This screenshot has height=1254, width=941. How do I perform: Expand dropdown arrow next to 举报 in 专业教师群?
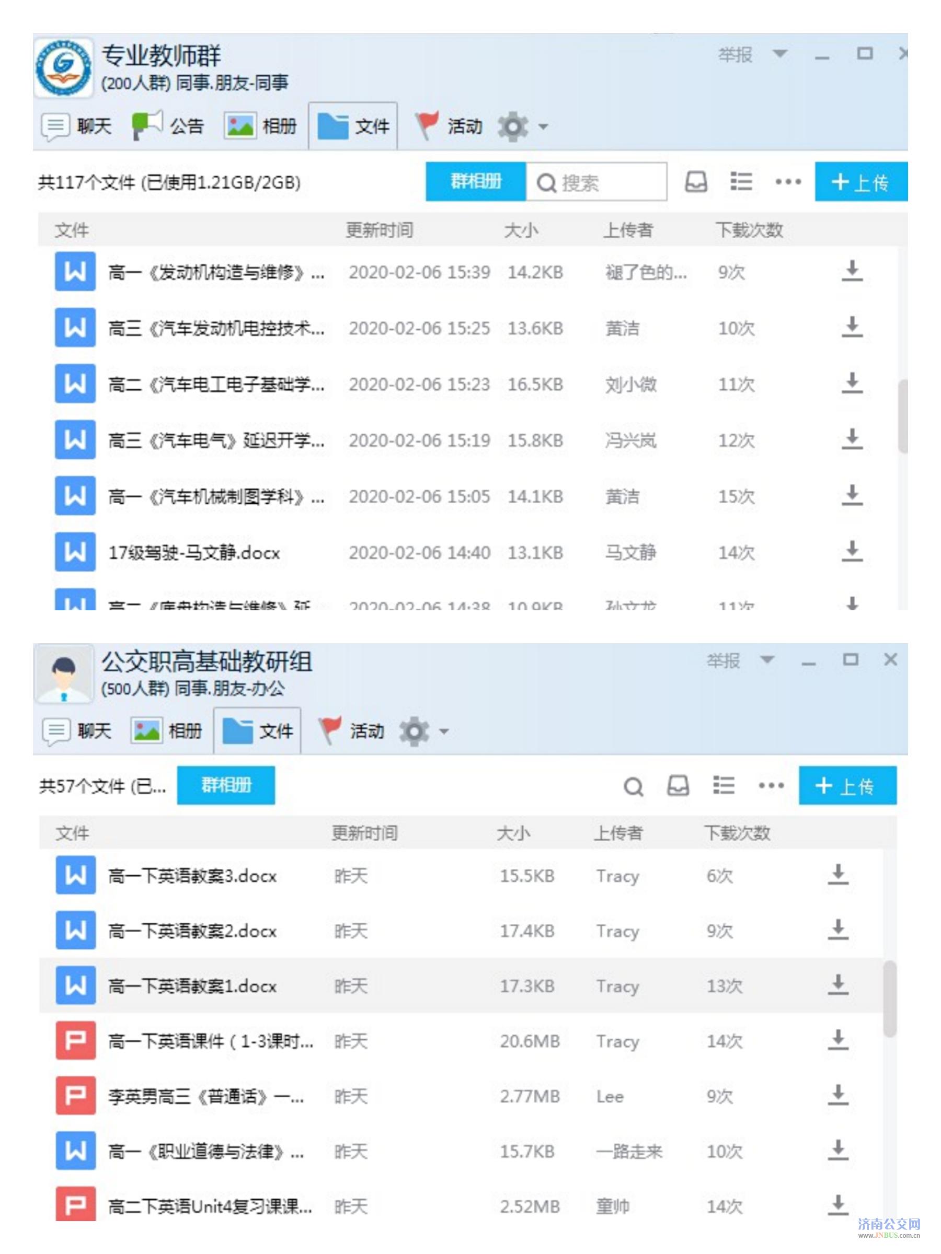tap(780, 54)
